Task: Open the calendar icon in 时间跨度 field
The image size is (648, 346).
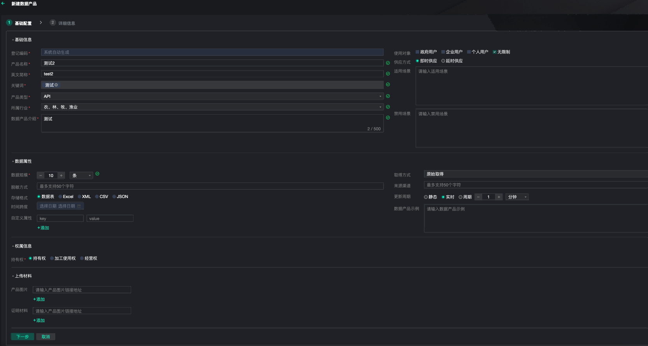Action: click(79, 206)
